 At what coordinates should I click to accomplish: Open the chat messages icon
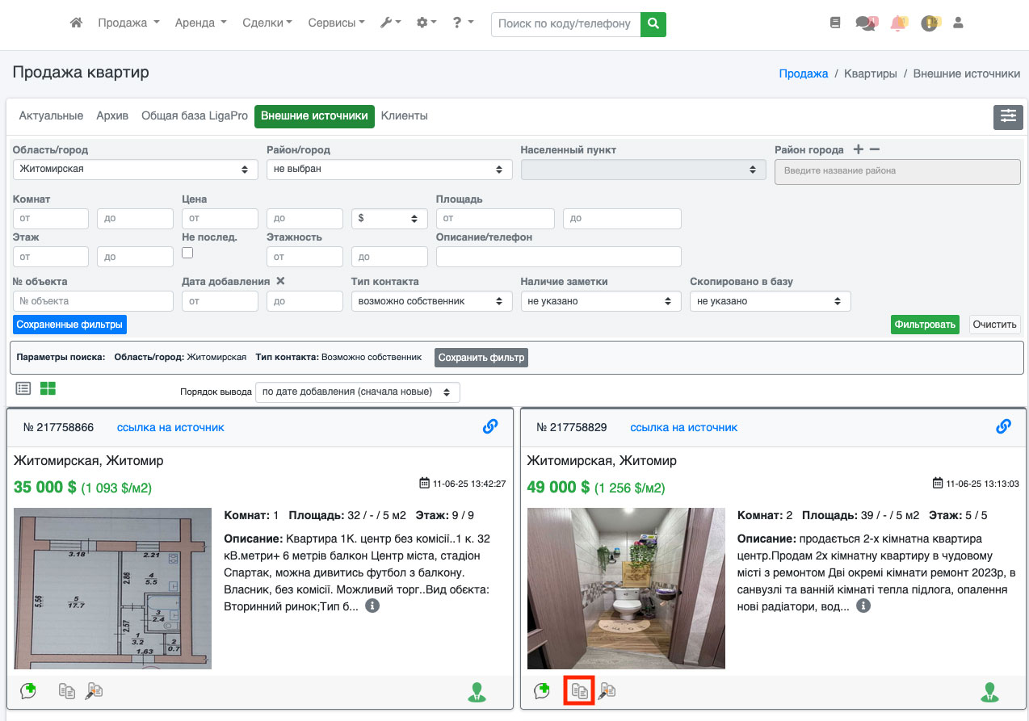tap(865, 23)
